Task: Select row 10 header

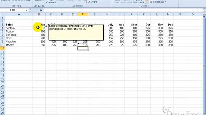Action: pos(3,48)
